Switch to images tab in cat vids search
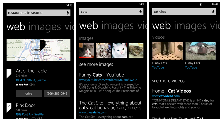The height and width of the screenshot is (123, 222). [x=190, y=26]
